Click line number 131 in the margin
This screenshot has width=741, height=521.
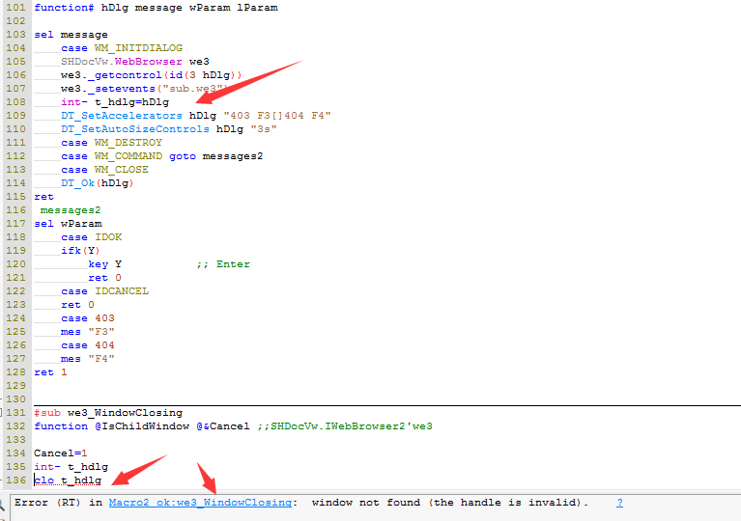click(x=15, y=413)
